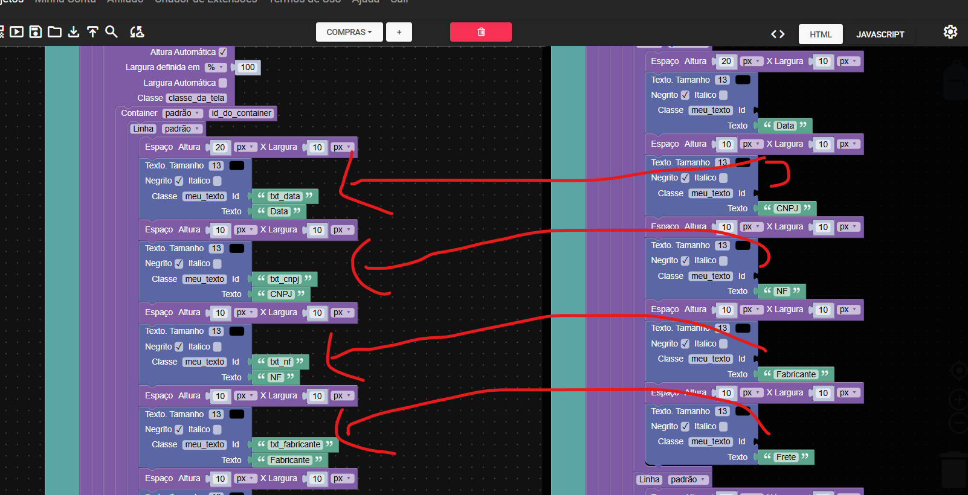Edit the classe_da_tela class field
The width and height of the screenshot is (968, 495).
196,98
